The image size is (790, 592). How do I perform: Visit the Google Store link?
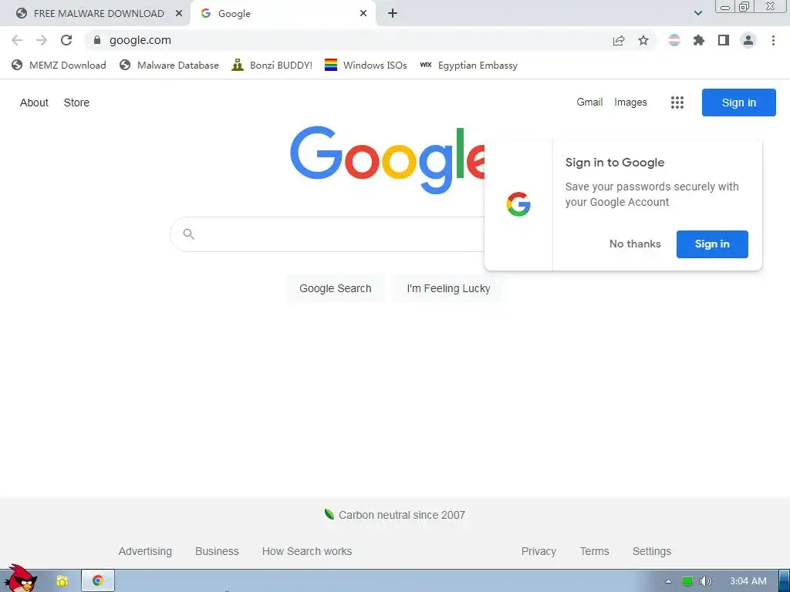(76, 103)
